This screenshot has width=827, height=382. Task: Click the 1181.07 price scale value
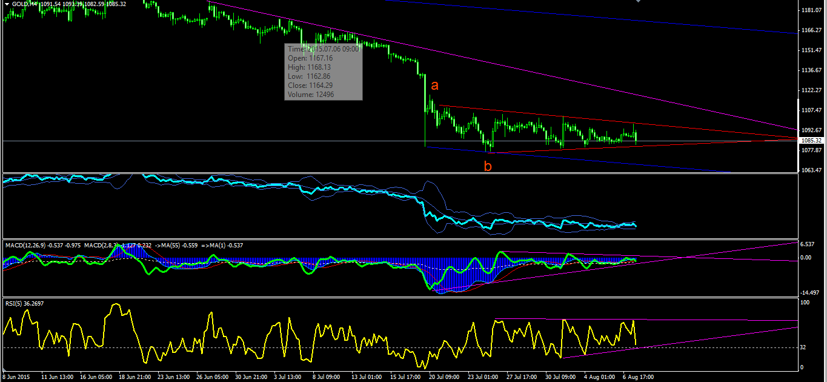coord(811,10)
